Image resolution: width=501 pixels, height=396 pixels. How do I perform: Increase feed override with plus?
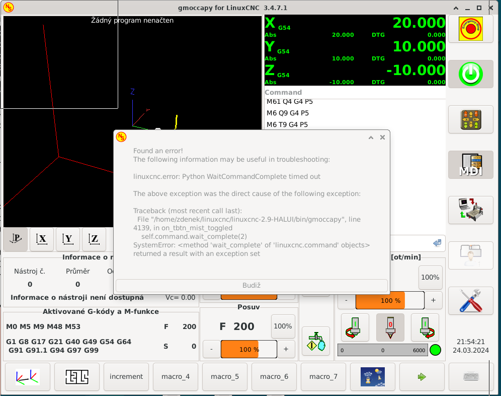click(286, 349)
